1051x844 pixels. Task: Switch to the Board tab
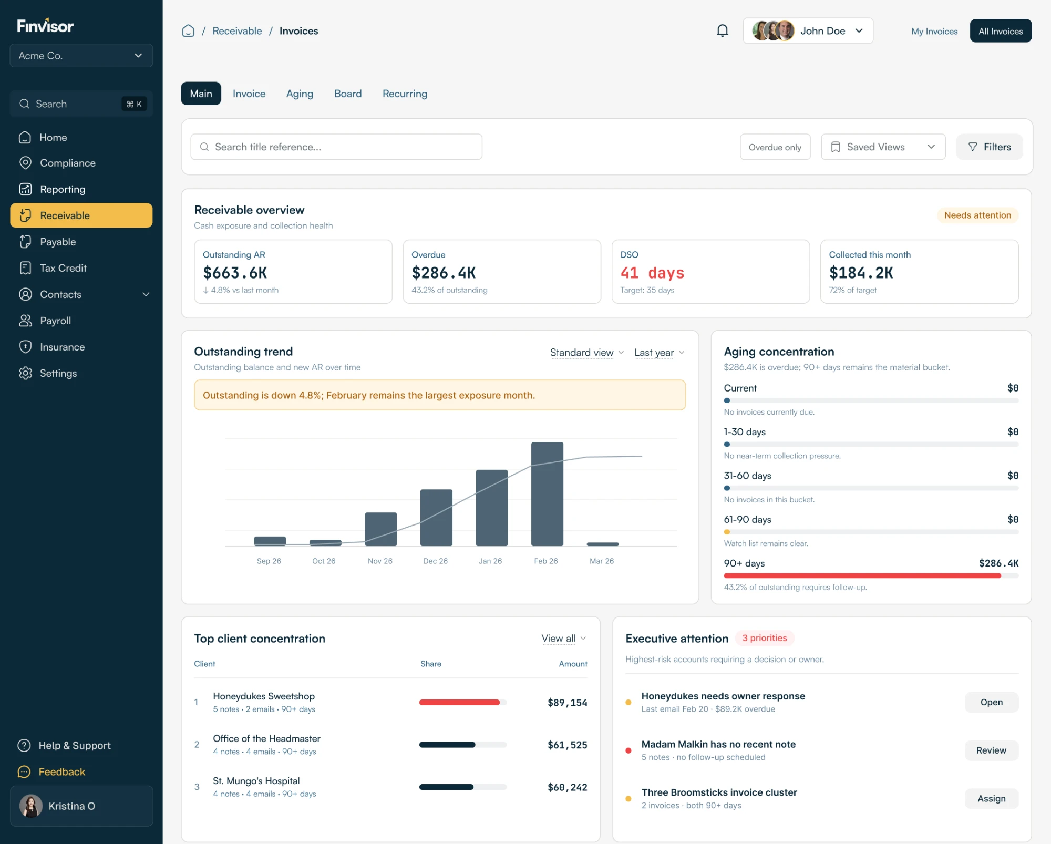348,94
